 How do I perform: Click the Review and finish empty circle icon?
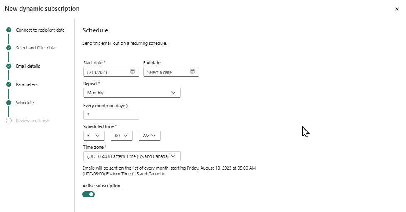tap(9, 121)
